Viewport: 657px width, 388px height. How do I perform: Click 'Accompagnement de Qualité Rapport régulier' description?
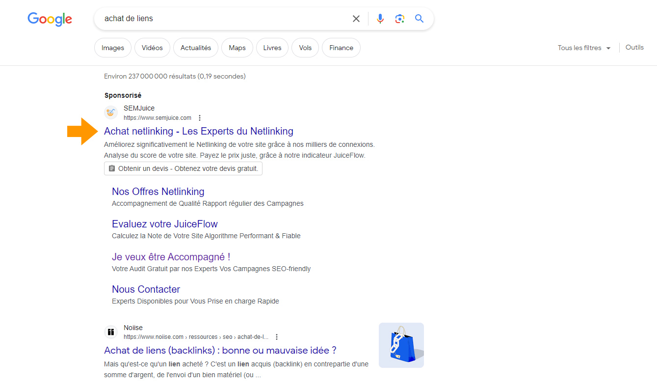point(208,203)
